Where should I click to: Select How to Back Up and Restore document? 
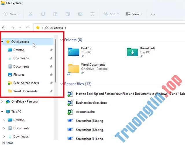(x=126, y=94)
